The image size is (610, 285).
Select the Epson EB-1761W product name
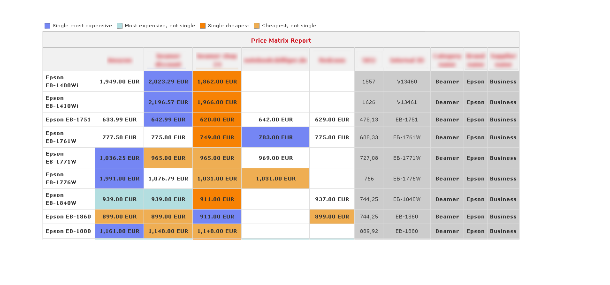pos(61,137)
